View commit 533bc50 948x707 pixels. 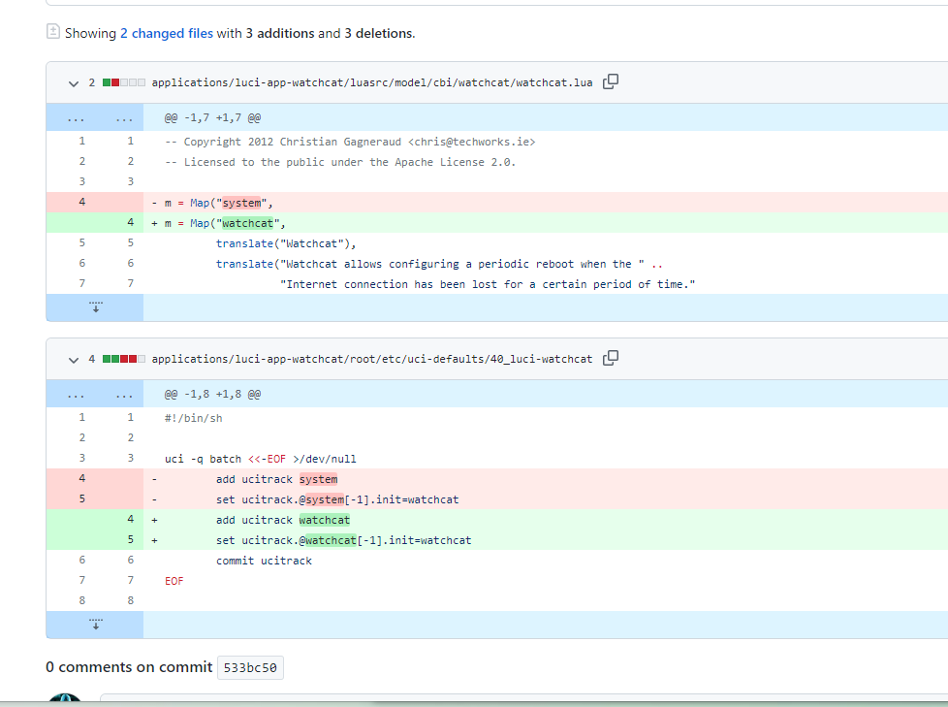pos(250,667)
